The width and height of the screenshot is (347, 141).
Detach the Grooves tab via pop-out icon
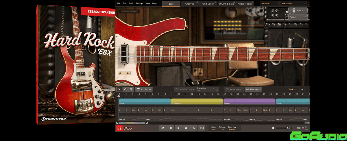(x=197, y=2)
